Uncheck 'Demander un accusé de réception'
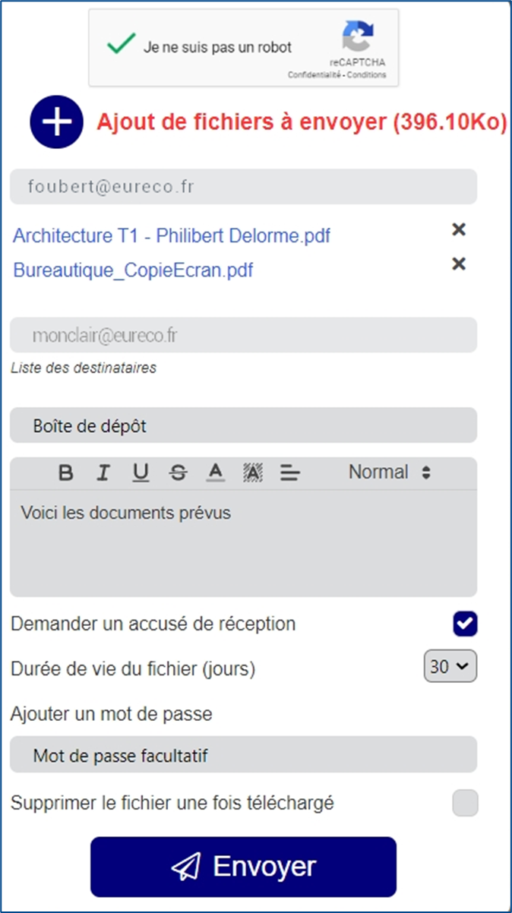 (x=465, y=624)
